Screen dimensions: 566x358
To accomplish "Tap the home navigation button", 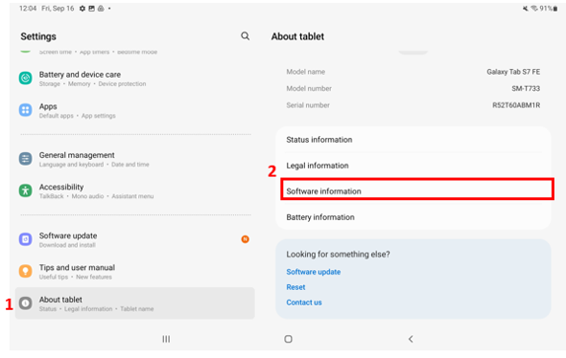I will coord(288,339).
